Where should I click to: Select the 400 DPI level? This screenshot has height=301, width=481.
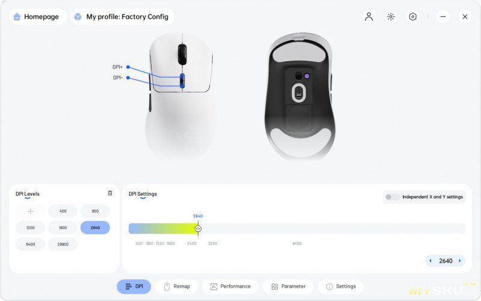point(63,211)
